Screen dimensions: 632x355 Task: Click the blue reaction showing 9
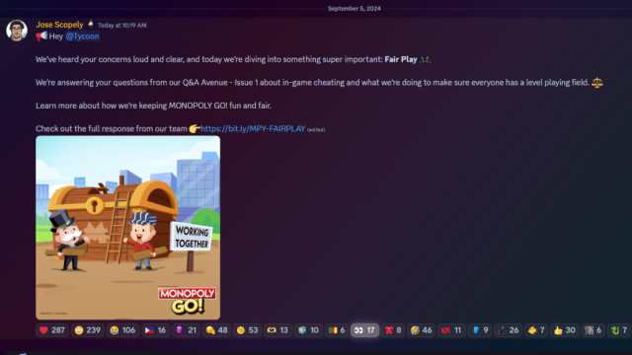click(x=480, y=330)
